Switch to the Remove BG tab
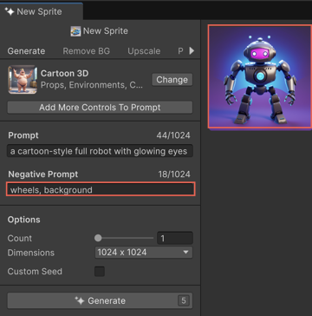 pos(87,51)
